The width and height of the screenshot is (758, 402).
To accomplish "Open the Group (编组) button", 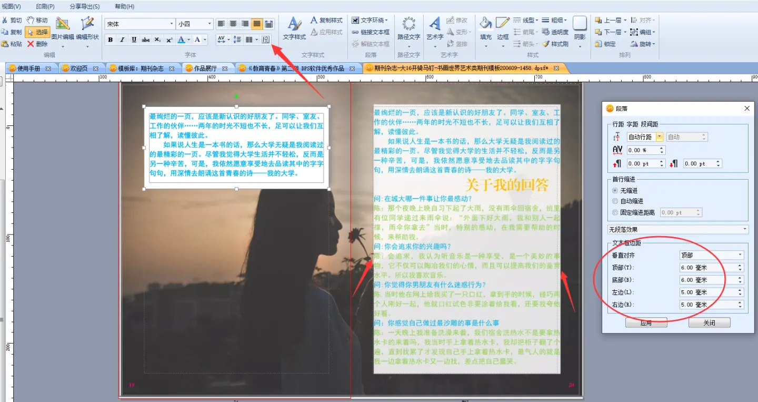I will tap(643, 32).
